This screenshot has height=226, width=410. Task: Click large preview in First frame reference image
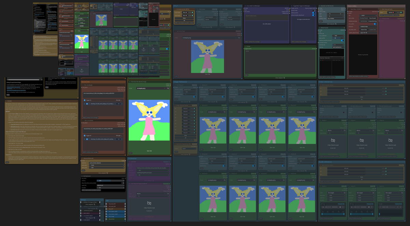[x=149, y=120]
